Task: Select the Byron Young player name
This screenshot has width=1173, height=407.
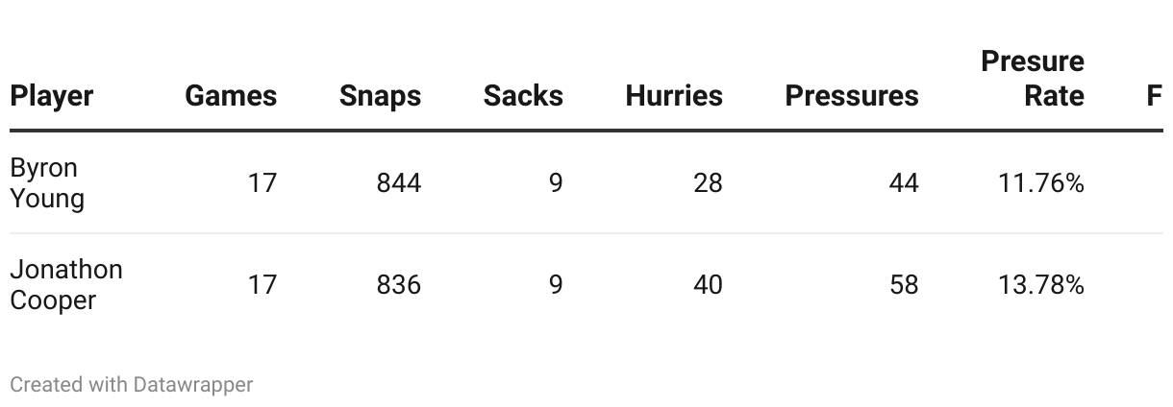Action: tap(47, 183)
